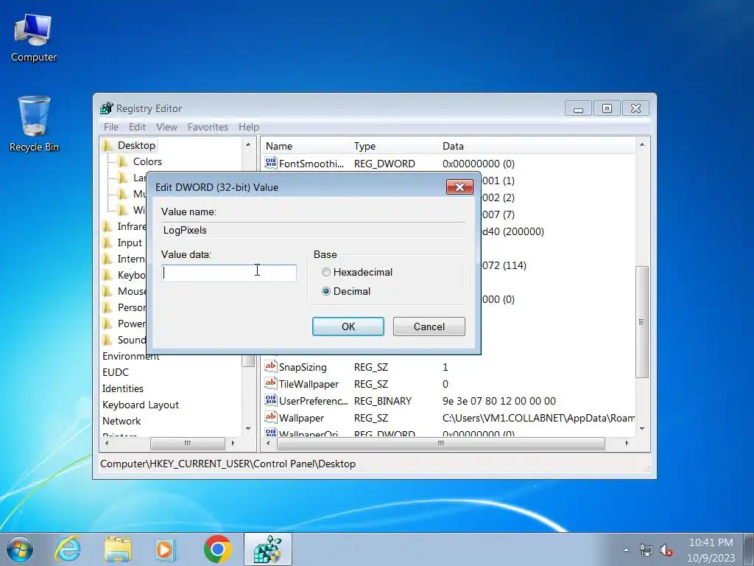The image size is (754, 566).
Task: Click the FontSmoothi... DWORD value icon
Action: coord(271,163)
